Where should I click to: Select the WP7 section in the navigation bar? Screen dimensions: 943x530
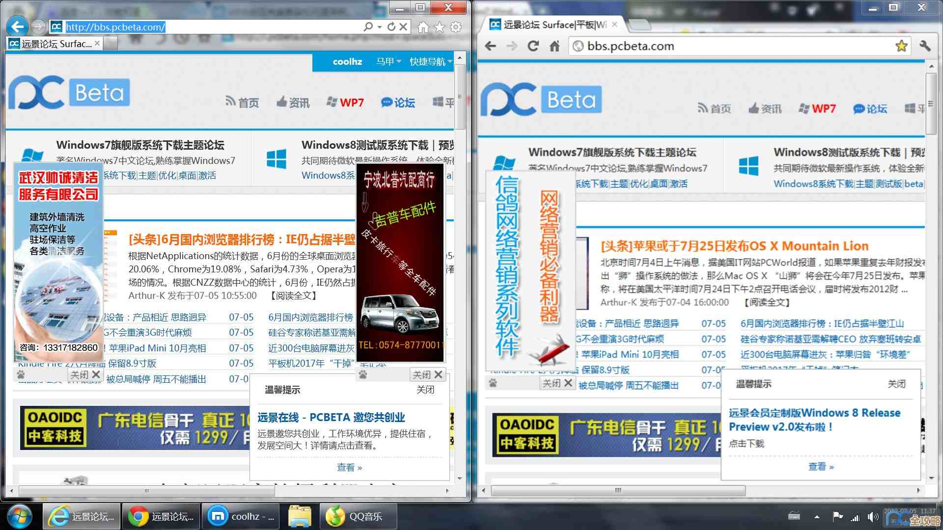point(352,103)
